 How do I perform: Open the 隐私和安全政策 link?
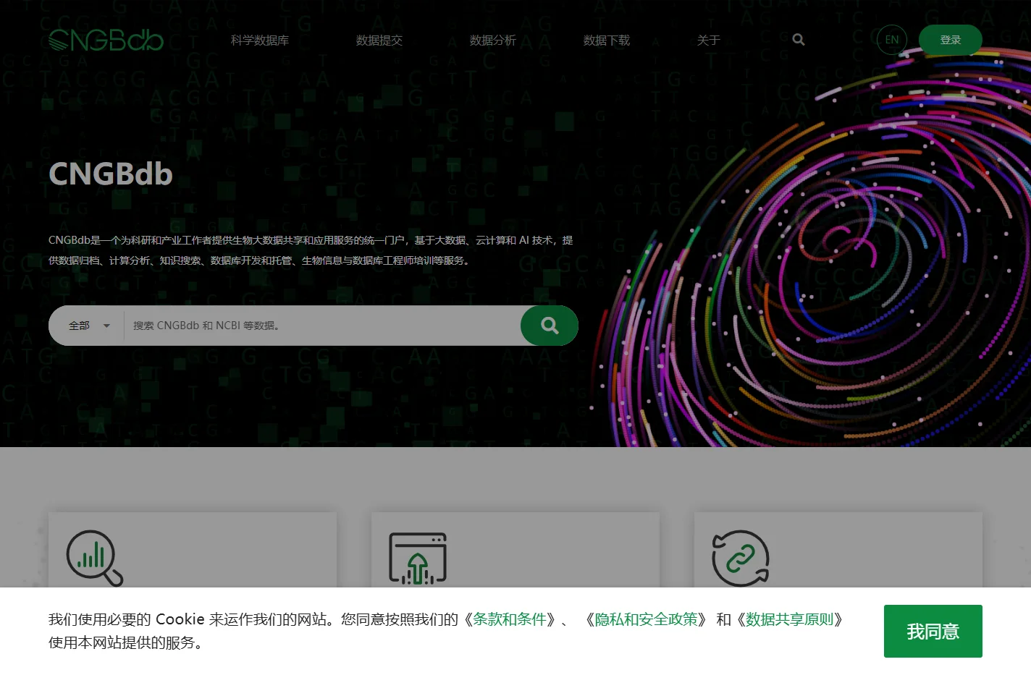point(647,619)
